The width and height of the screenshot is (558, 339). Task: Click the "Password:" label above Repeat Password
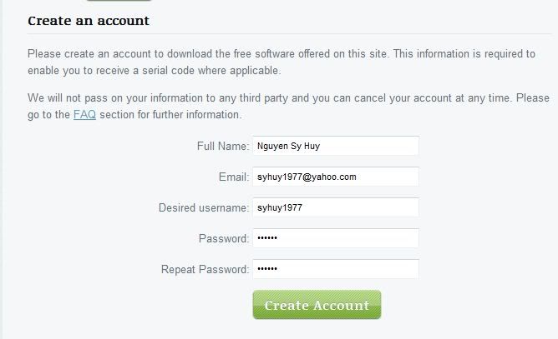click(224, 239)
